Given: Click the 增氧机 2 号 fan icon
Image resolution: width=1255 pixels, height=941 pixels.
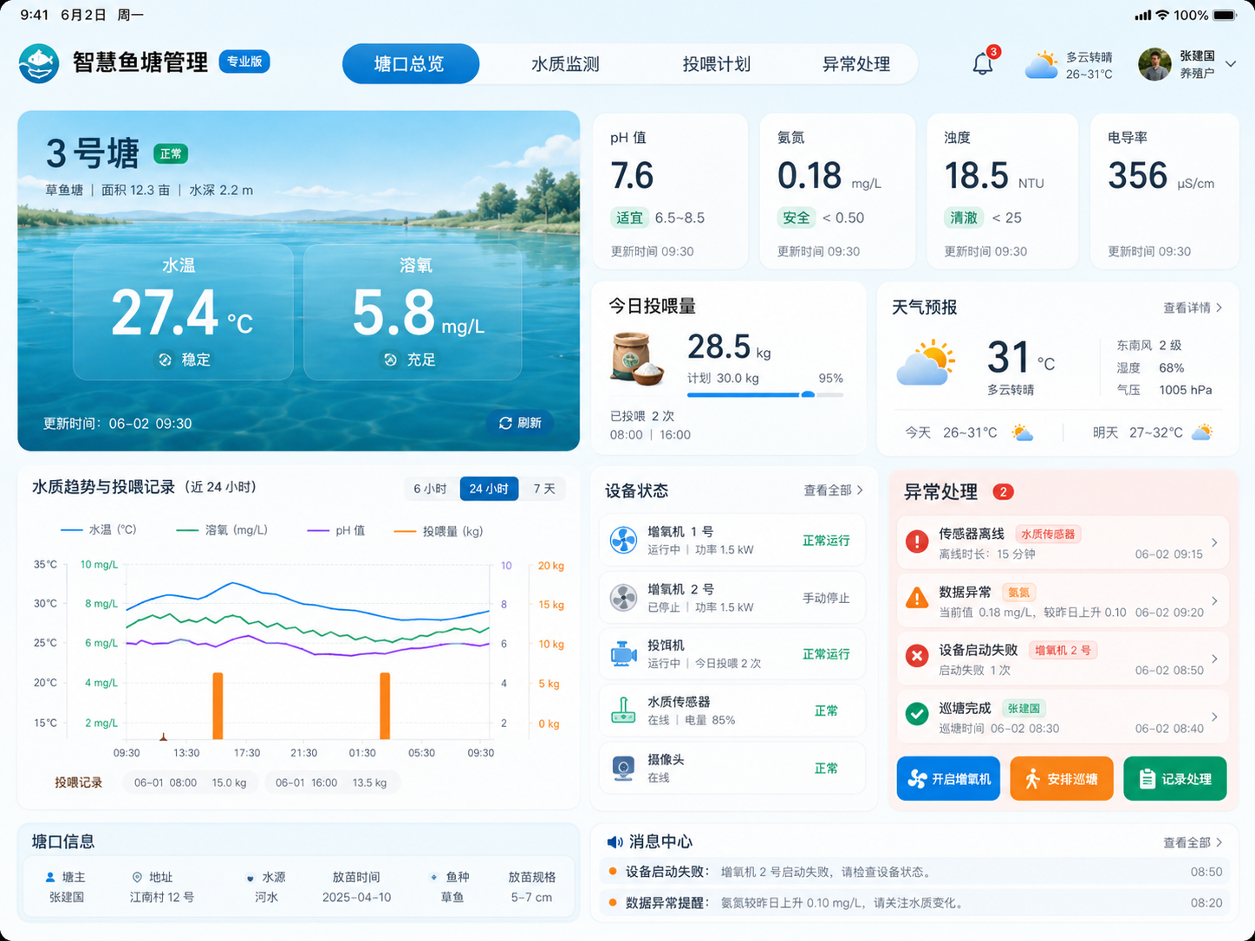Looking at the screenshot, I should click(623, 597).
